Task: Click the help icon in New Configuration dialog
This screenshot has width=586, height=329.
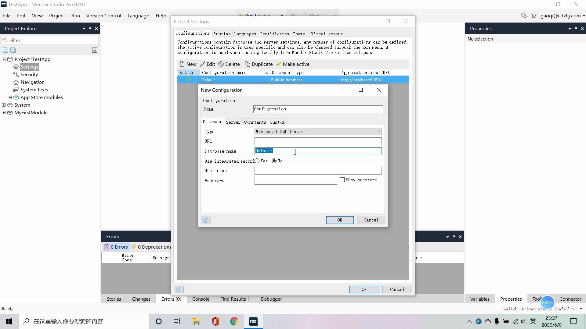Action: click(x=206, y=220)
